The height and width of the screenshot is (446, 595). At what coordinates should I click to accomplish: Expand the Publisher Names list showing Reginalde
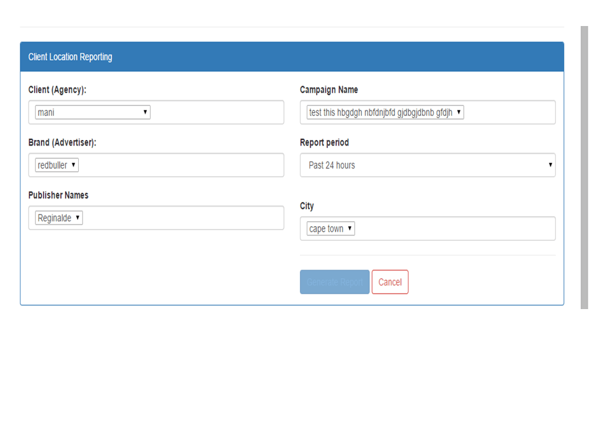coord(57,217)
